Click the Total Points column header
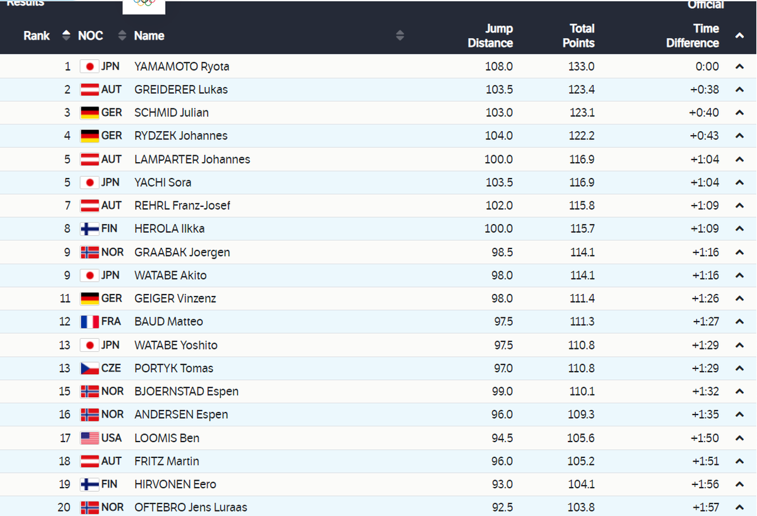Image resolution: width=757 pixels, height=516 pixels. (579, 36)
